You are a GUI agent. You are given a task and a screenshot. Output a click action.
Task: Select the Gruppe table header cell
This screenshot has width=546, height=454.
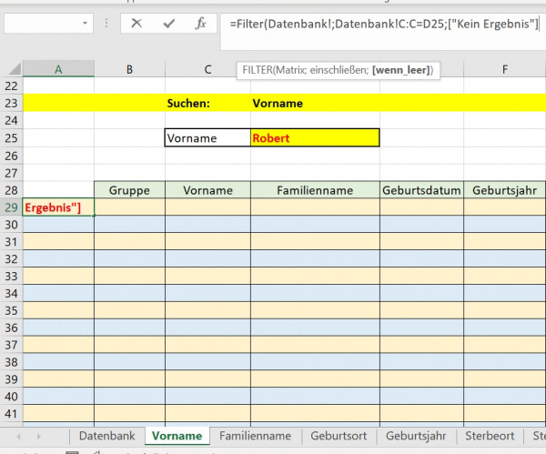coord(129,190)
